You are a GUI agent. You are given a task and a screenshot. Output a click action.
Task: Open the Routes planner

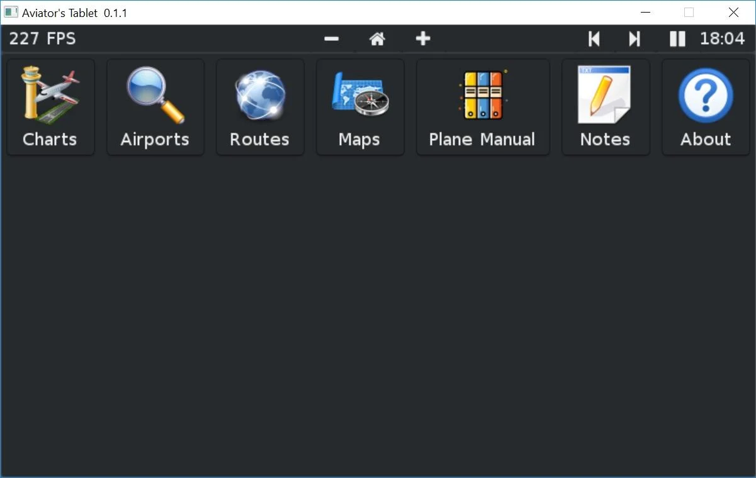259,107
